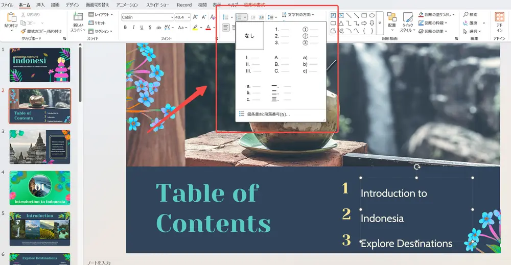Click the Paste clipboard icon
The width and height of the screenshot is (511, 265).
11,17
